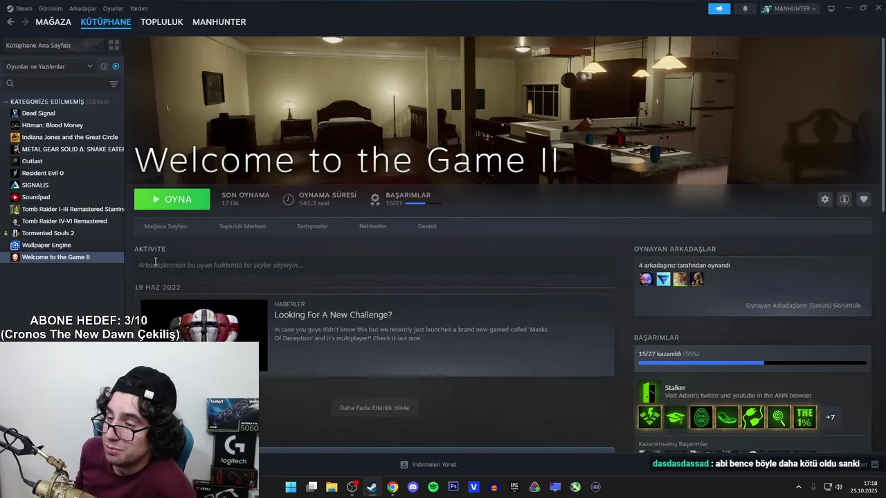Open İndirmeleri Yönet downloads manager
Image resolution: width=886 pixels, height=498 pixels.
[428, 465]
